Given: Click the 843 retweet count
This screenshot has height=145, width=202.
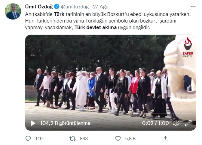Looking at the screenshot, I should pyautogui.click(x=84, y=139).
